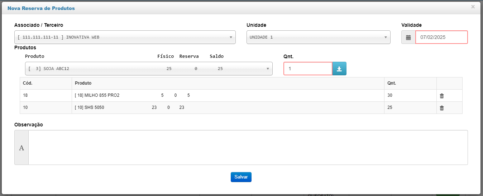
Task: Remove SHS 5050 row with trash icon
Action: click(442, 108)
